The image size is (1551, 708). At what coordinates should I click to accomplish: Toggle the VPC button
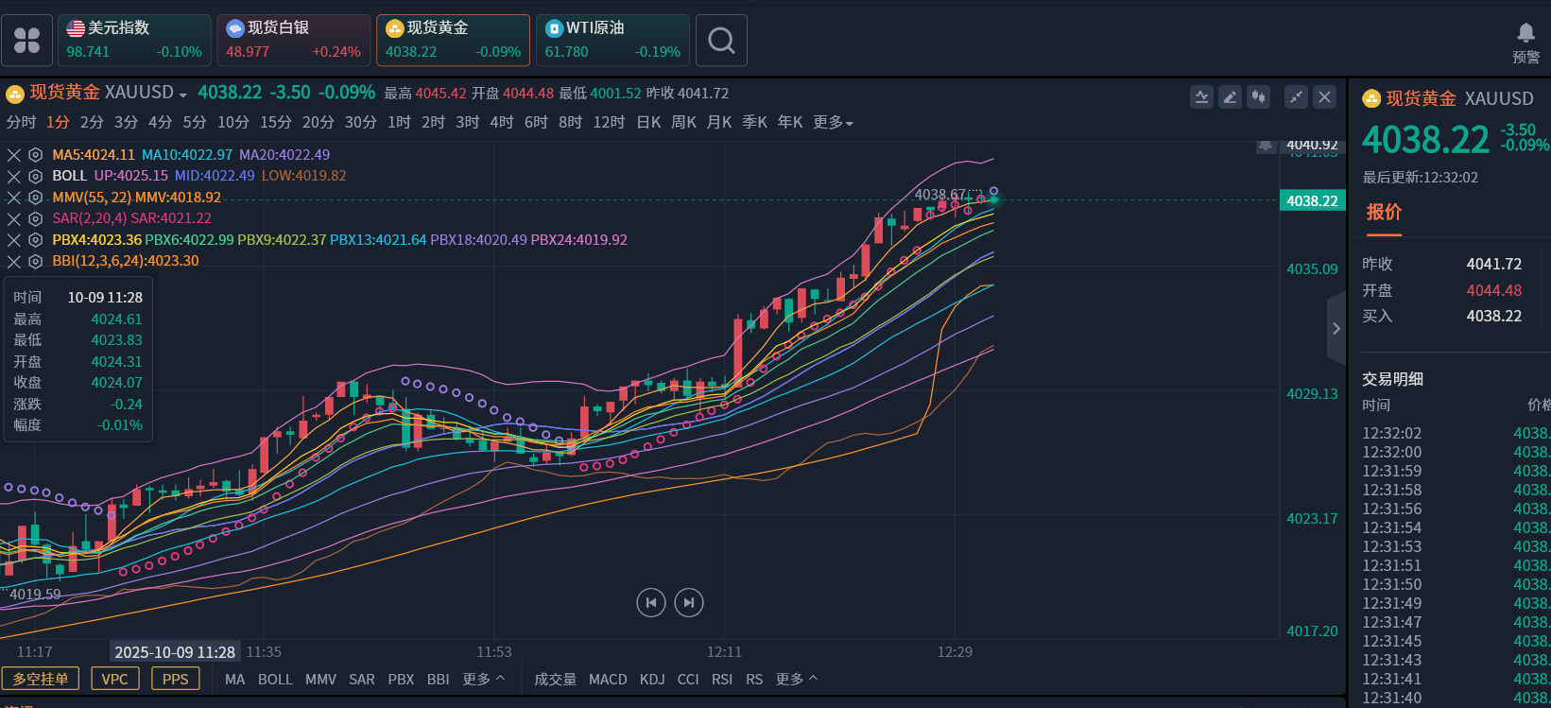pos(115,679)
